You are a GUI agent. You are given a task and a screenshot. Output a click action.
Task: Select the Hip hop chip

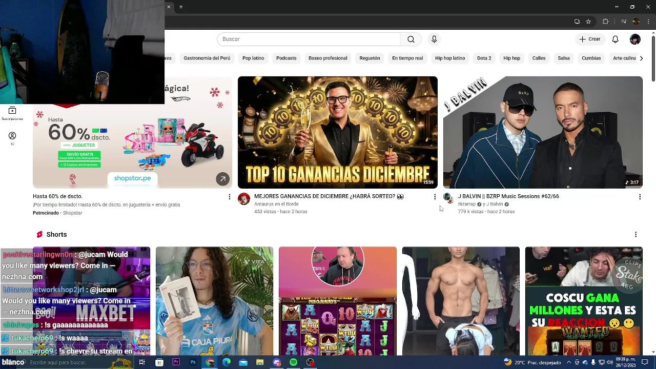(511, 58)
